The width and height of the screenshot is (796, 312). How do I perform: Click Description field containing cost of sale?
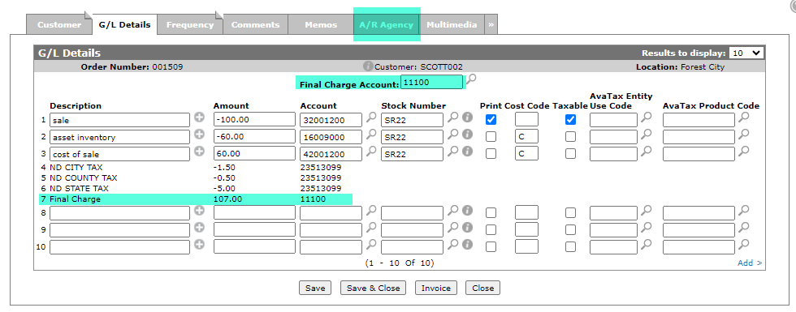point(120,153)
